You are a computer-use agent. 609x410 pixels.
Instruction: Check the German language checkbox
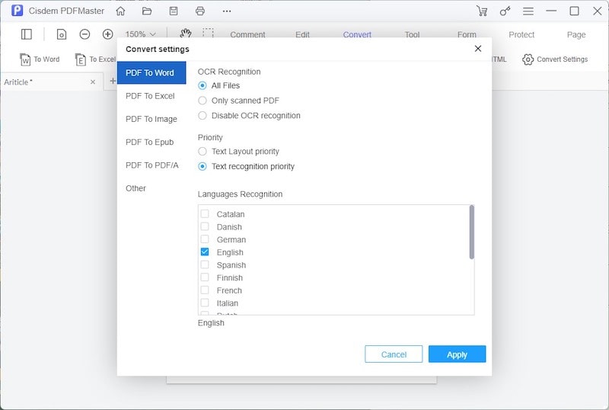(x=205, y=239)
